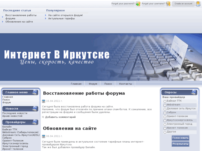
Task: Click the date 15.04.2011 г.
Action: click(x=54, y=101)
